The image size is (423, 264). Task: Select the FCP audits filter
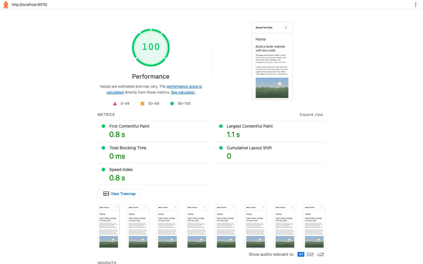pyautogui.click(x=310, y=254)
